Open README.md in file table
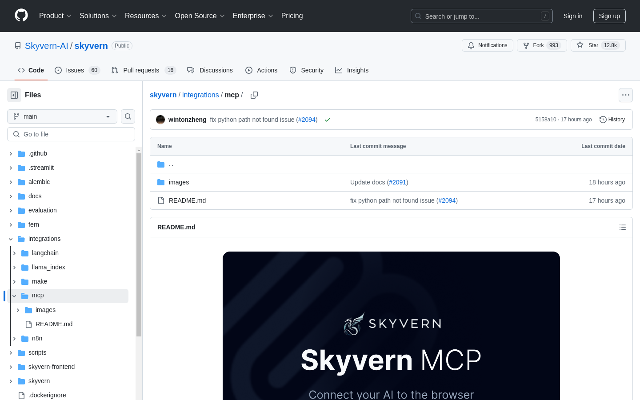Image resolution: width=640 pixels, height=400 pixels. point(187,200)
